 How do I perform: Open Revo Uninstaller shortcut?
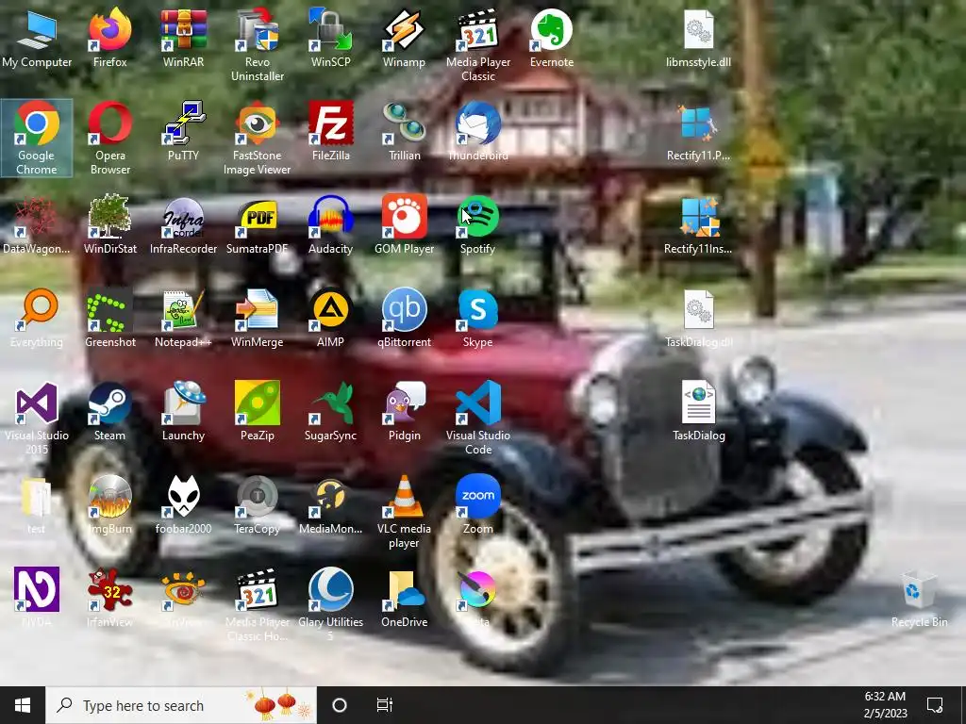[x=257, y=31]
